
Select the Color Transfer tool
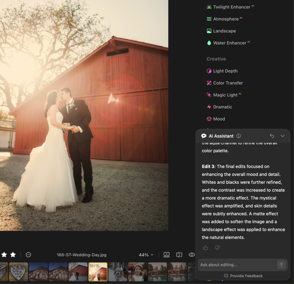point(228,83)
